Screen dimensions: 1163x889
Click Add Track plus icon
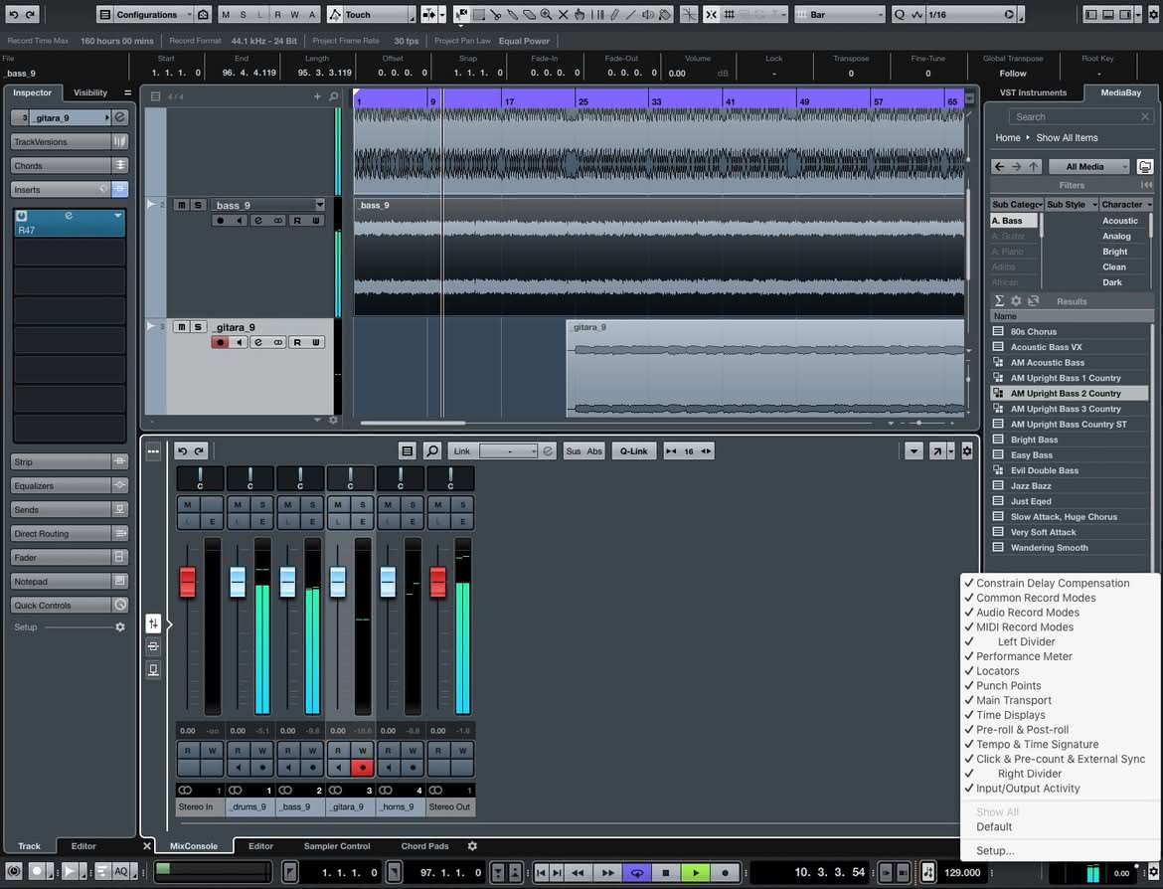(x=317, y=96)
